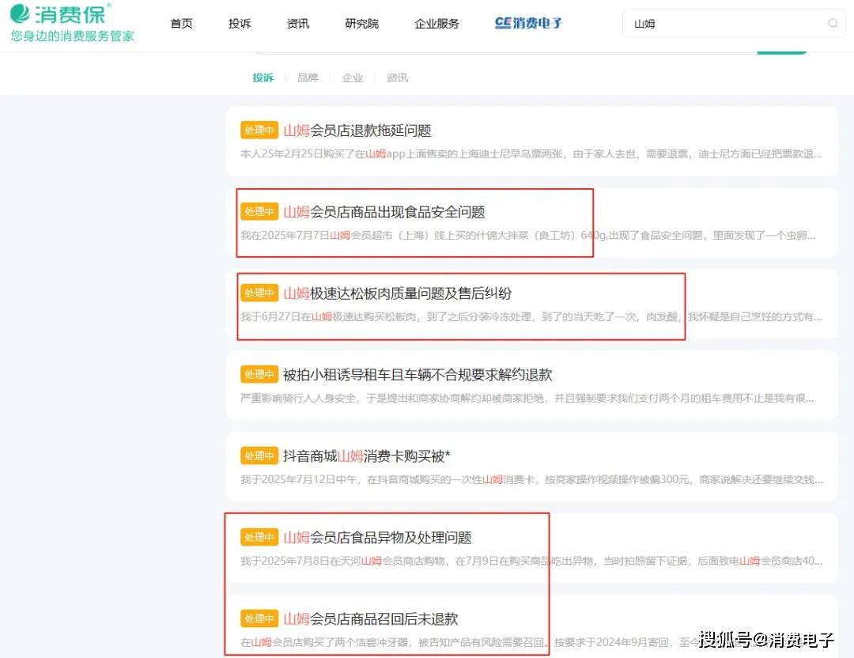Open complaint 山姆会员店商品召回后未退款

click(371, 618)
